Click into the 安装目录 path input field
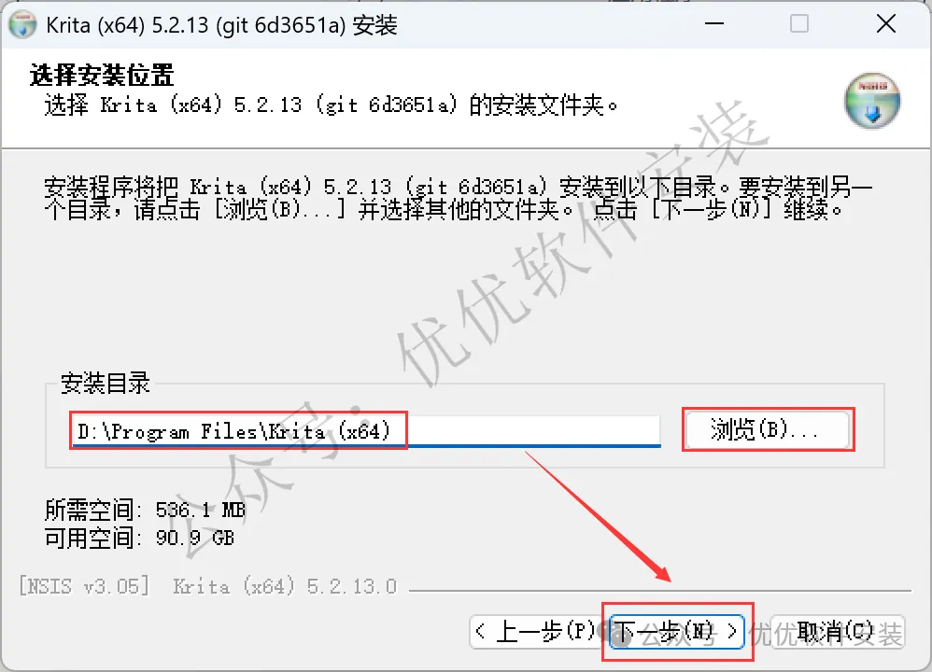This screenshot has height=672, width=932. (x=365, y=431)
